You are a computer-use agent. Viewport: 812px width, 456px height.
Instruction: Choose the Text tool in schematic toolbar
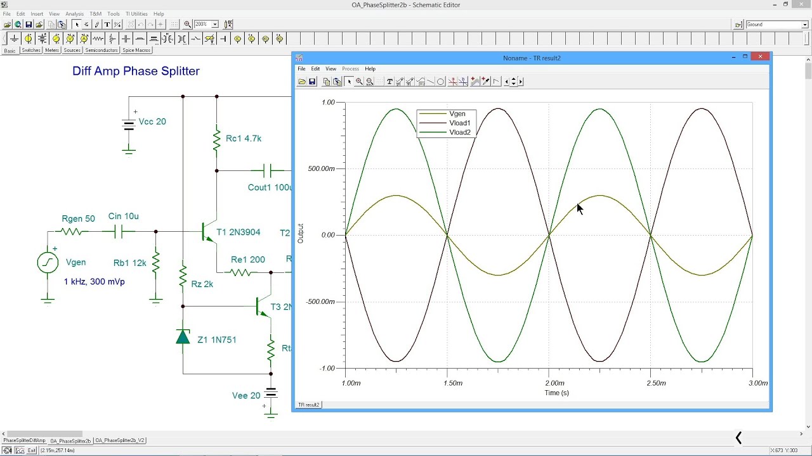pyautogui.click(x=107, y=24)
